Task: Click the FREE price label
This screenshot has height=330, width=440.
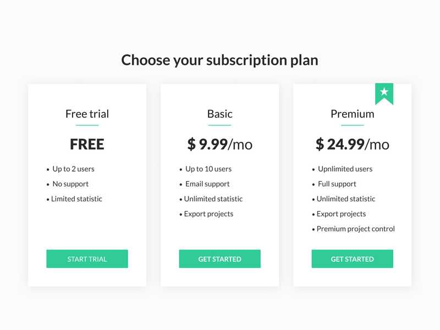Action: pyautogui.click(x=87, y=144)
